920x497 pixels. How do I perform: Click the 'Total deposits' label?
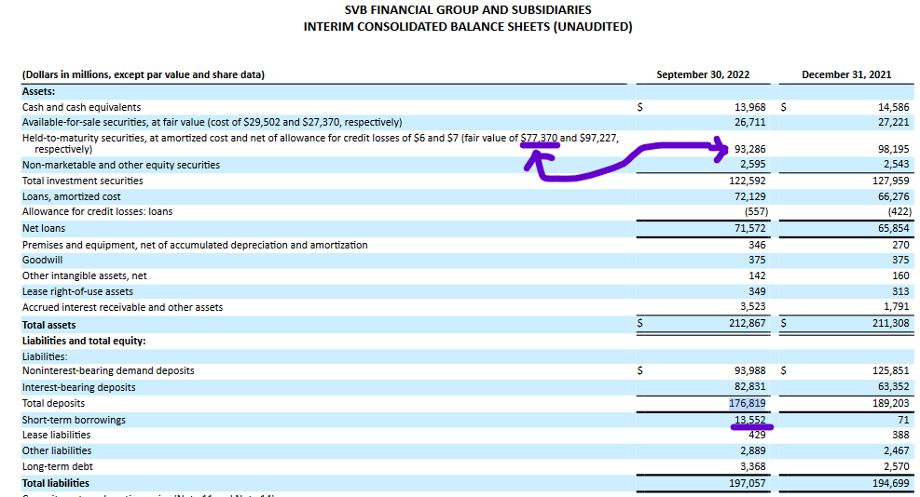tap(53, 403)
